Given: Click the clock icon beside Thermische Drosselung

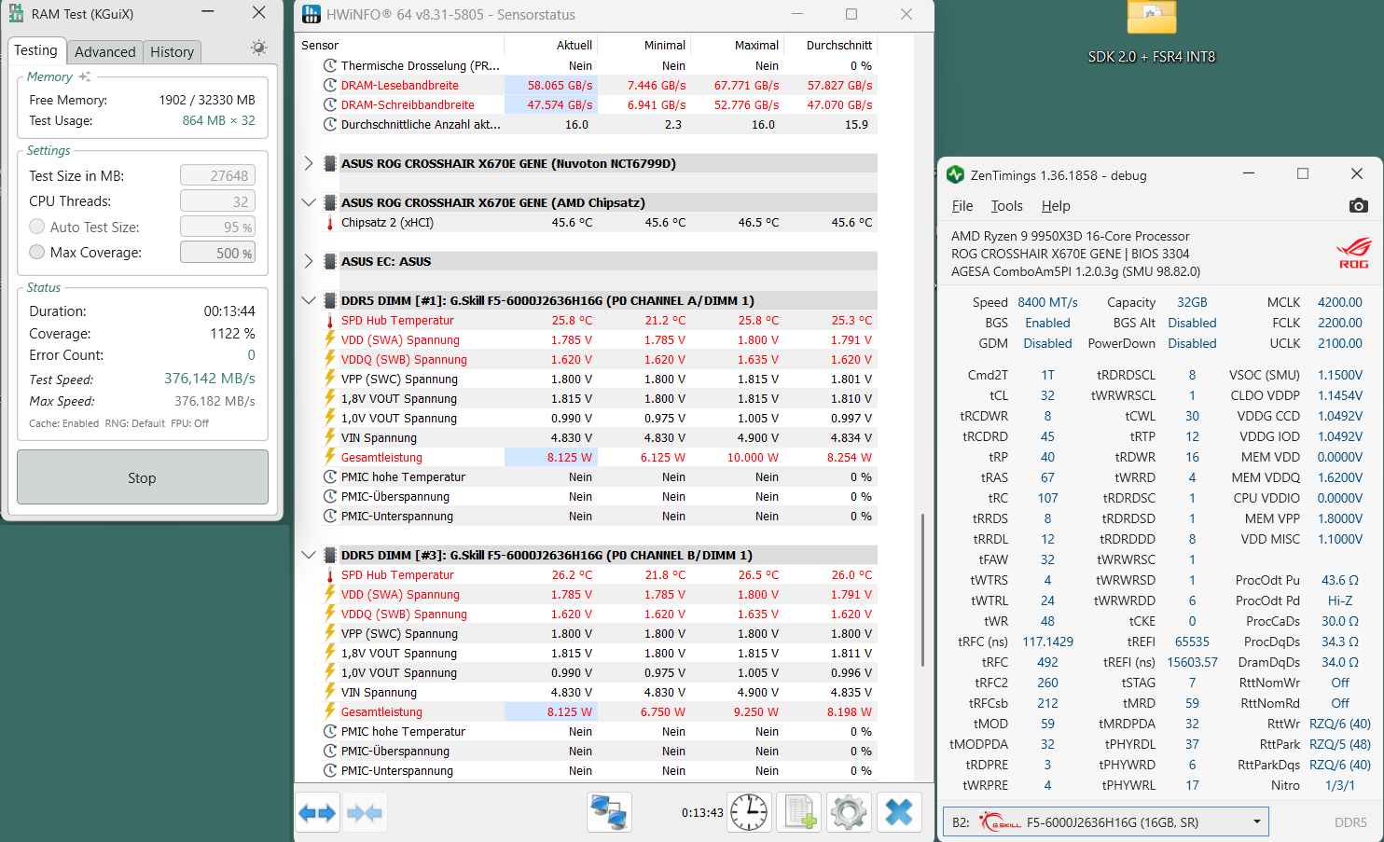Looking at the screenshot, I should tap(330, 65).
